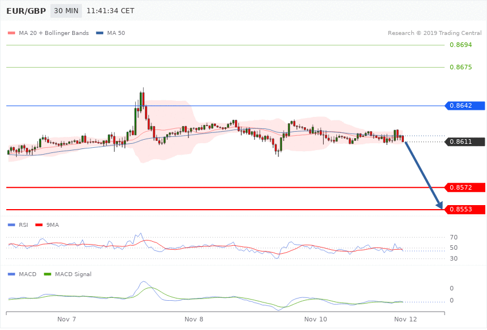Viewport: 487px width, 330px height.
Task: Click Research © 2019 Trading Central credit
Action: click(434, 33)
